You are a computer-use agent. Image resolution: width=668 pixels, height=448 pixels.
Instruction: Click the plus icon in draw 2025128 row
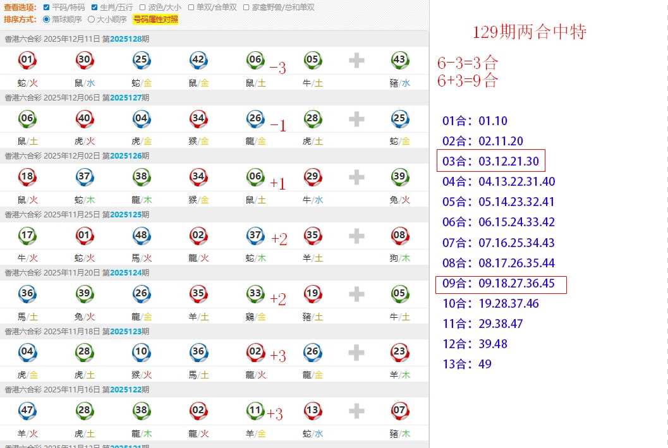pos(356,61)
